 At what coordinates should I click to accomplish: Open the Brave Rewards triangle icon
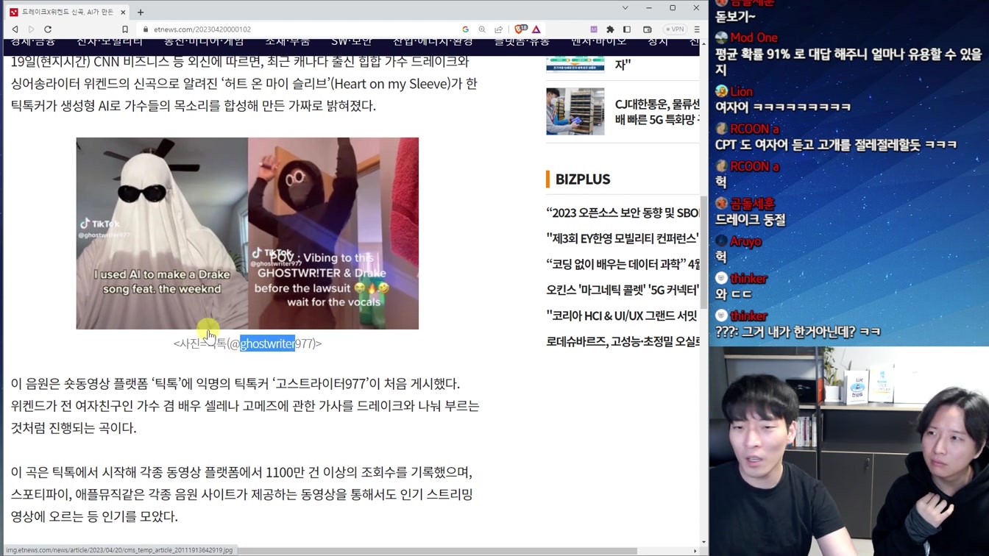click(536, 29)
